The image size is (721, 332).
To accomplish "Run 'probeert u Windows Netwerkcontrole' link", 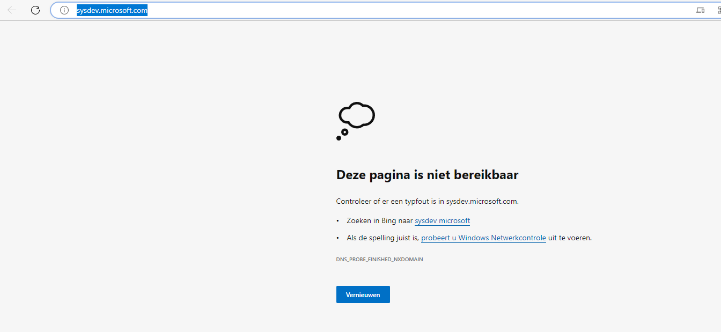I will pyautogui.click(x=483, y=238).
